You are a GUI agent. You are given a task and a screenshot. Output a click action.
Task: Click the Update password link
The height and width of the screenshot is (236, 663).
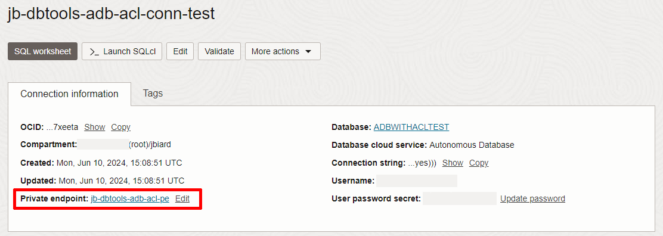533,199
